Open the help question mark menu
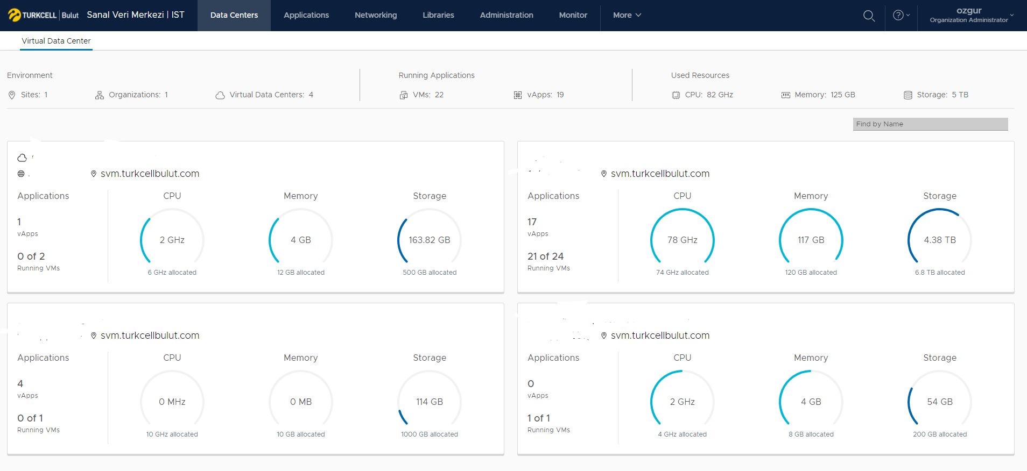Viewport: 1027px width, 471px height. point(901,15)
